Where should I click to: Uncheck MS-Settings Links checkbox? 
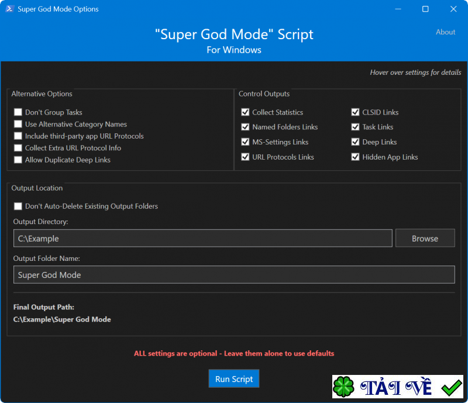tap(246, 142)
